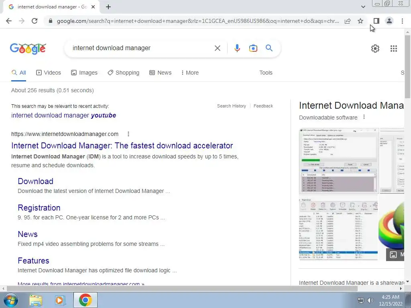Open the options menu beside the internetdownloadmanager.com URL
The width and height of the screenshot is (411, 308).
click(128, 134)
